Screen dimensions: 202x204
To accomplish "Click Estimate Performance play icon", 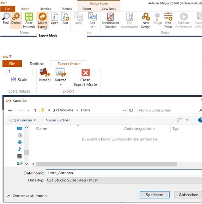I will [x=184, y=17].
